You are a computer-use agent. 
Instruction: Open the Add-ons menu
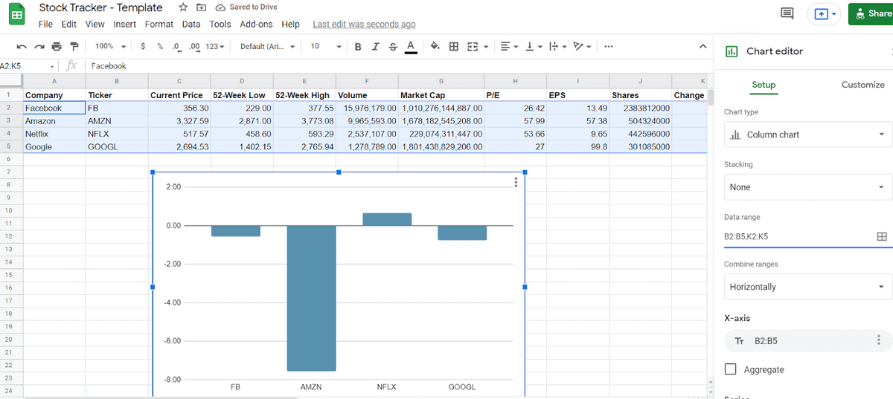tap(256, 24)
